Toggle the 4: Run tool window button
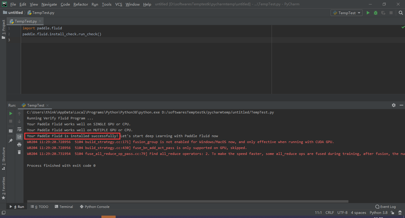Screen dimensions: 405x218 [17, 207]
